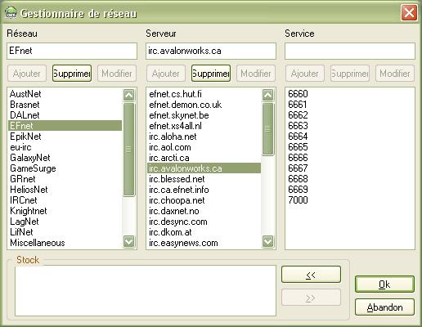Click the << move-to-stock button
The width and height of the screenshot is (422, 327).
point(311,275)
